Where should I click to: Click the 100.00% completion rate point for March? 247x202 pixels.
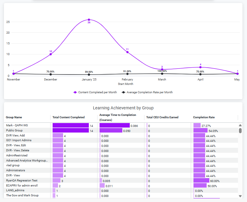[x=162, y=74]
